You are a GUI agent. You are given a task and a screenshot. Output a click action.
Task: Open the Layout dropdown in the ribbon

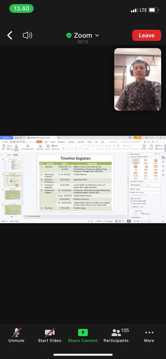pos(47,149)
